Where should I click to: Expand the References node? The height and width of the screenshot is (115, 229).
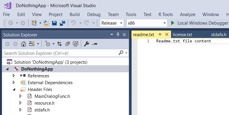click(14, 76)
